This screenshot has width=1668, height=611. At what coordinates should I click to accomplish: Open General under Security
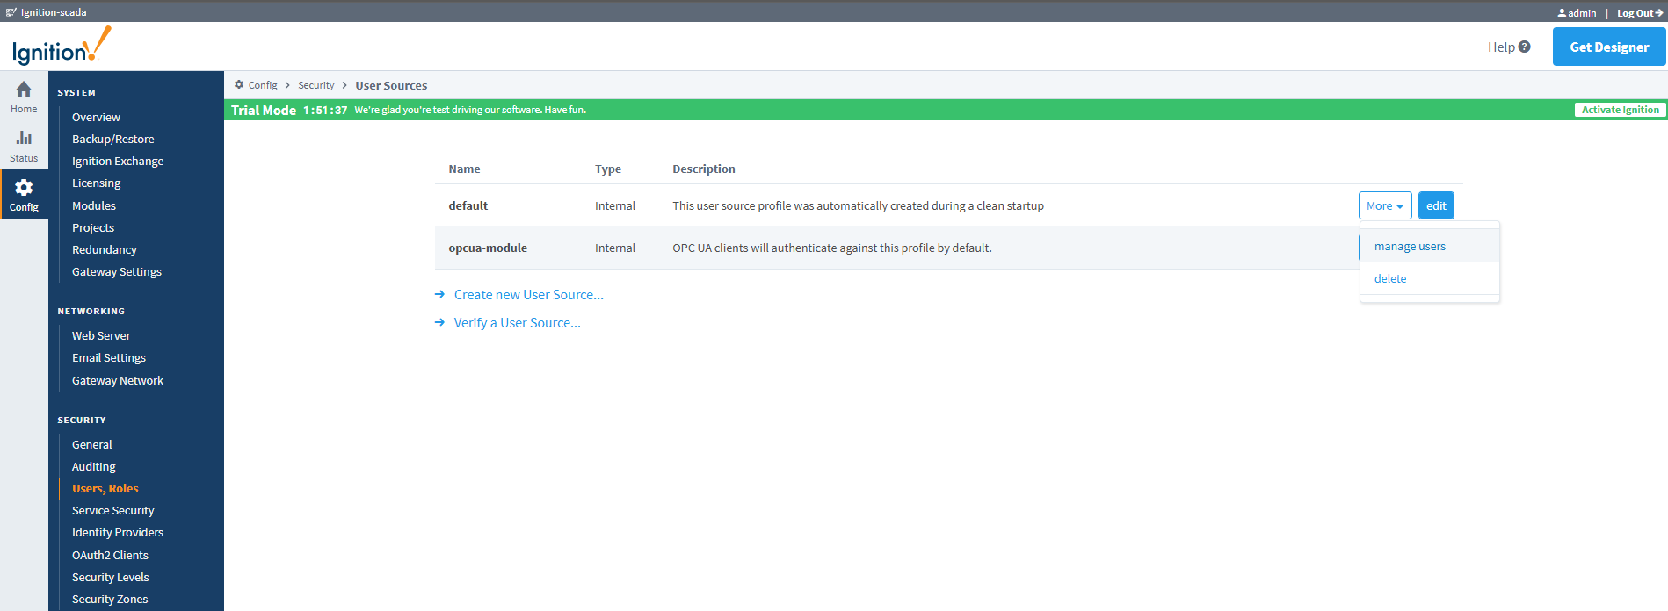point(91,444)
